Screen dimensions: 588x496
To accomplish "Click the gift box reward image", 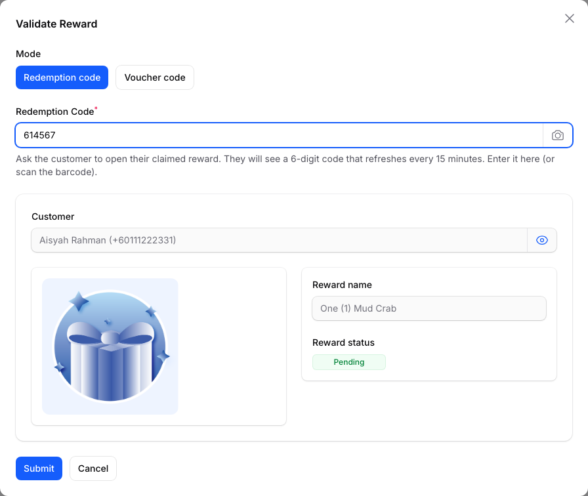I will click(110, 346).
